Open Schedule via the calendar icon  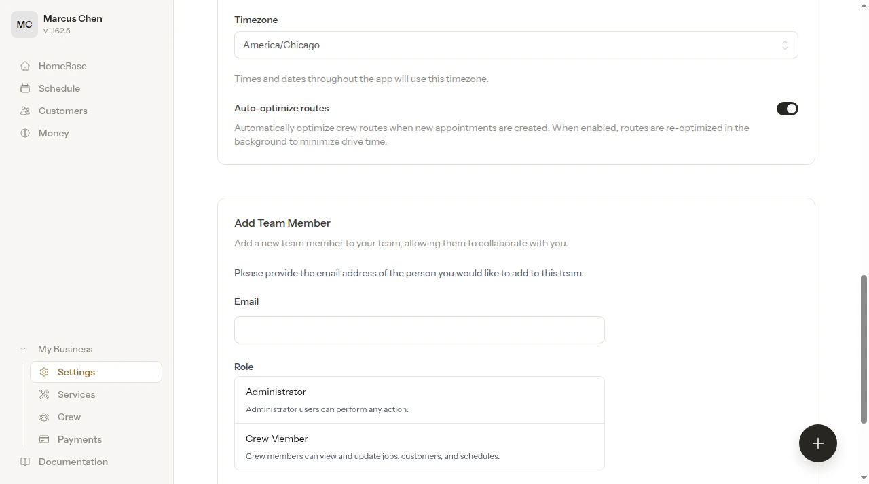point(25,88)
